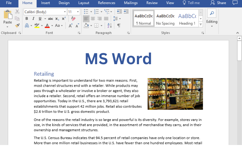242x146 pixels.
Task: Switch to the Insert tab
Action: (46, 3)
